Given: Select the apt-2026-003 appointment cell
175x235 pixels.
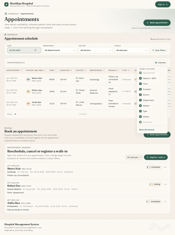Looking at the screenshot, I should click(x=12, y=104).
